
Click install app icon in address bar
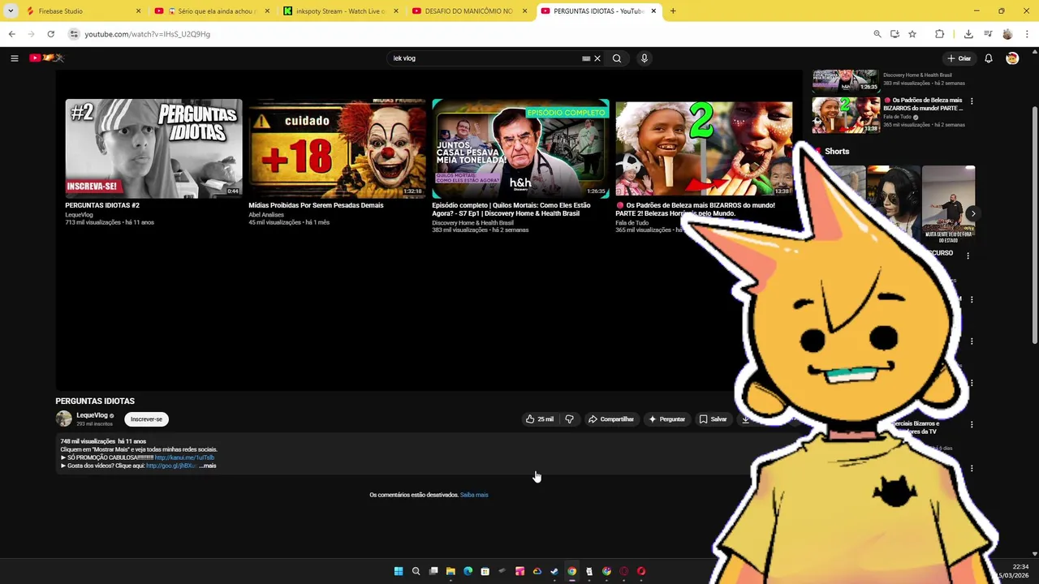(x=895, y=34)
